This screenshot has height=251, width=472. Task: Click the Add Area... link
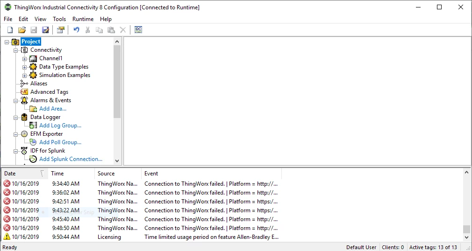click(x=53, y=109)
